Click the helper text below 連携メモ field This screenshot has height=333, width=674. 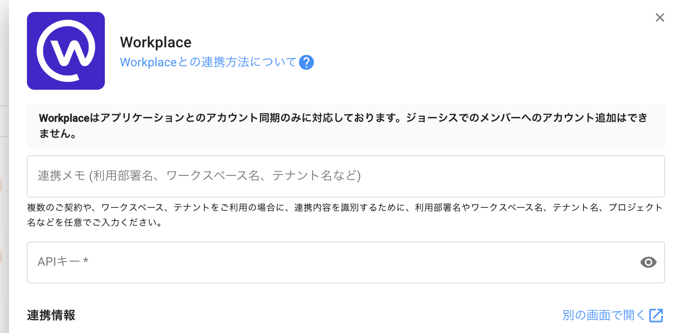(344, 207)
